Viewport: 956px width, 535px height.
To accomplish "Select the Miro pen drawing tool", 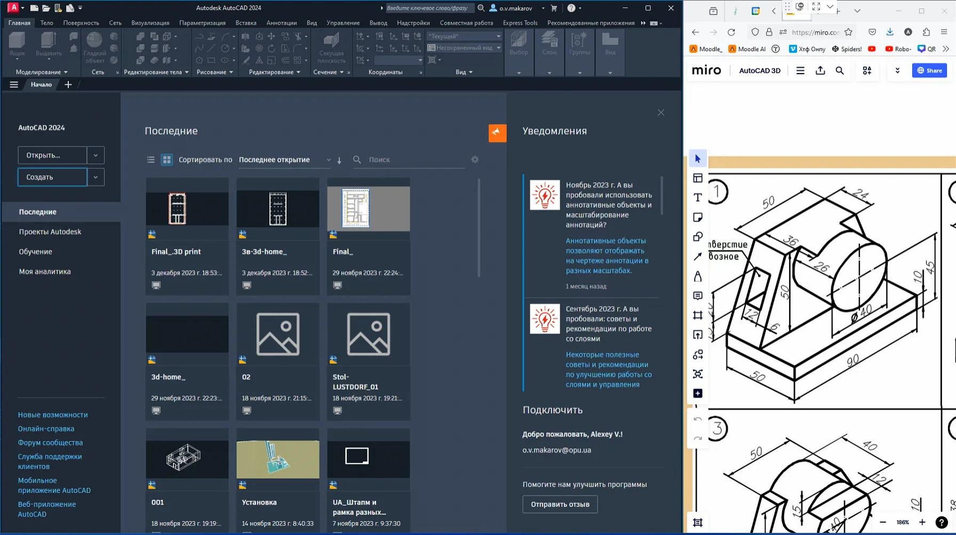I will (698, 277).
